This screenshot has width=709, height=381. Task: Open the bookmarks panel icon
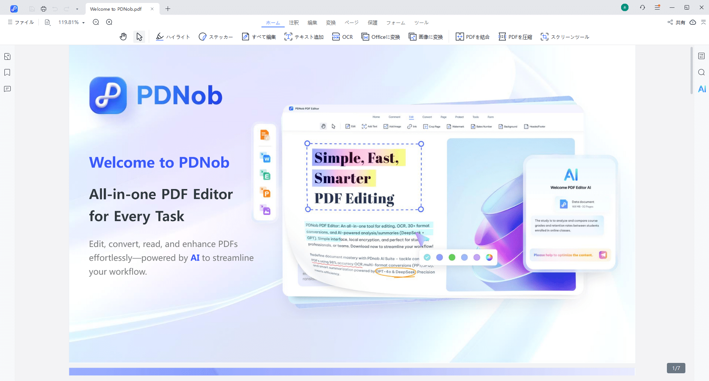point(7,72)
